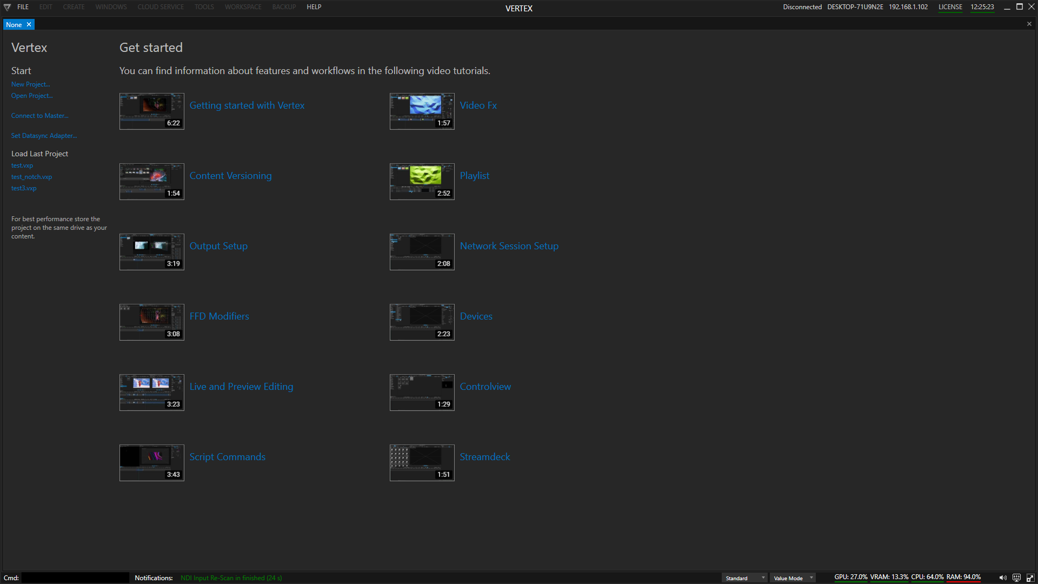
Task: Open Content Versioning video thumbnail
Action: [152, 182]
